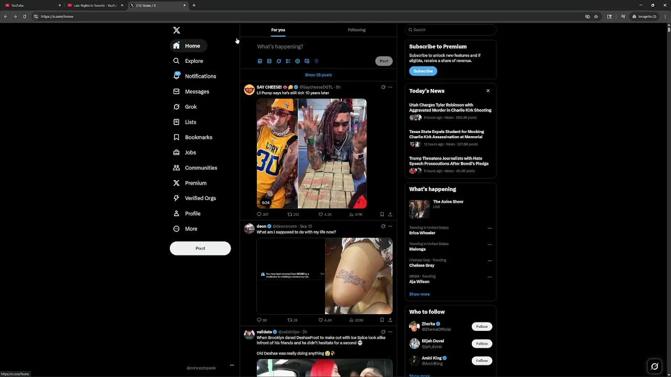671x377 pixels.
Task: Open Notifications in the sidebar
Action: (x=194, y=76)
